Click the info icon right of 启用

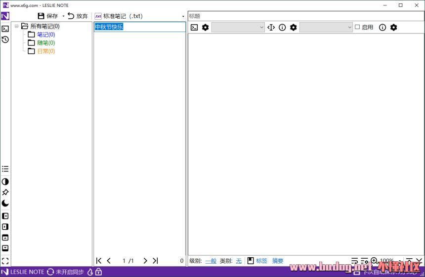click(382, 27)
